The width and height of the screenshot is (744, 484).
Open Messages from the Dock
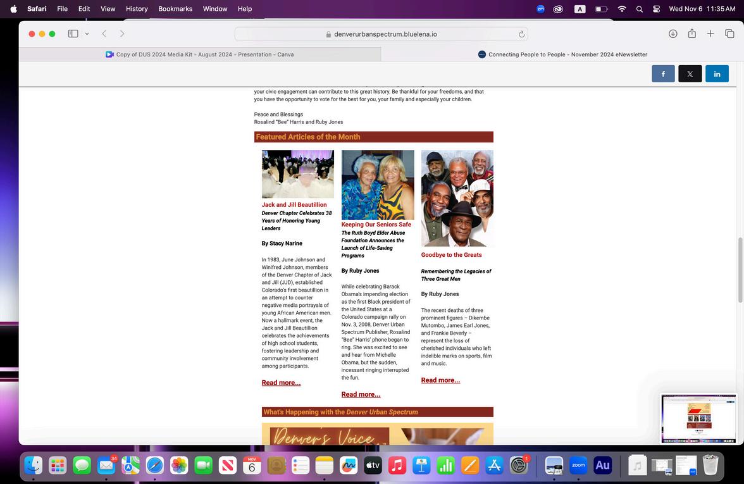click(82, 466)
